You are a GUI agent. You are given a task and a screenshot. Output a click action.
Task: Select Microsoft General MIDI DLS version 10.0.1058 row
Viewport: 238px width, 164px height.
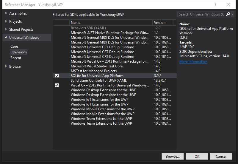[x=115, y=38]
